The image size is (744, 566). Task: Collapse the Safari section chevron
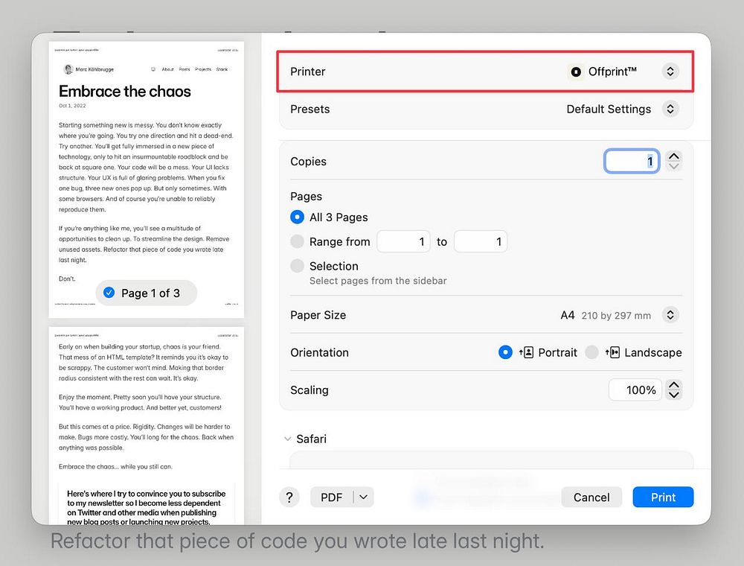coord(287,439)
